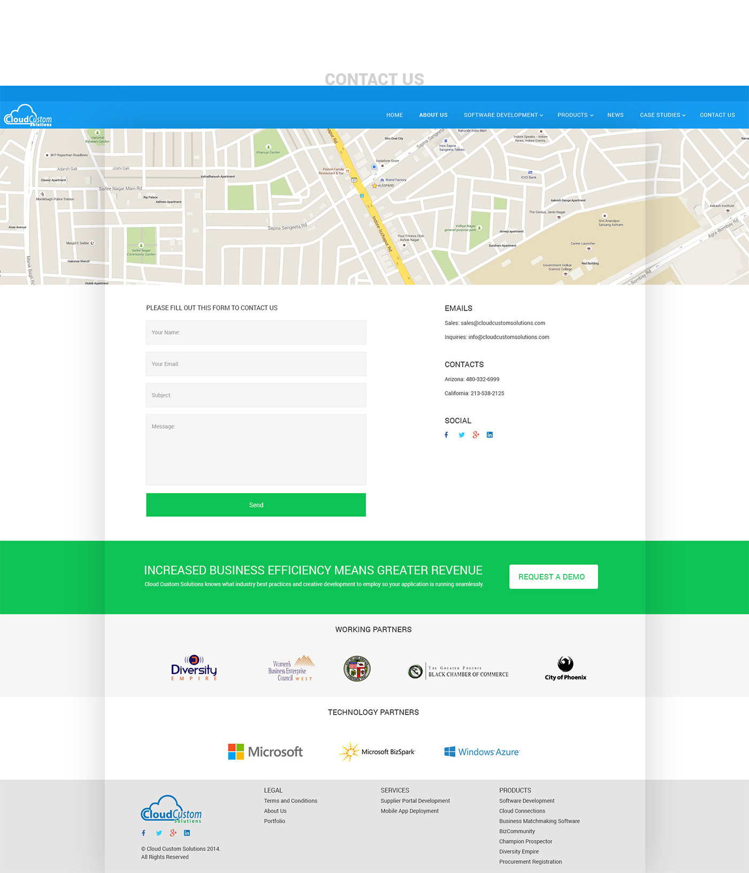Screen dimensions: 749x873
Task: Click the Vidhya Nagar park marker on map
Action: pos(479,228)
